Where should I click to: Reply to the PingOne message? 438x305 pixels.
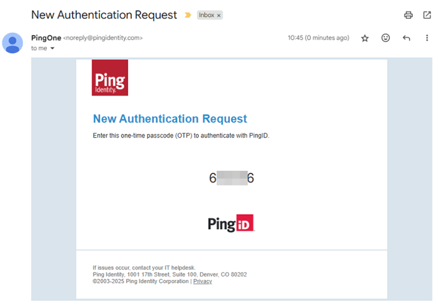406,38
